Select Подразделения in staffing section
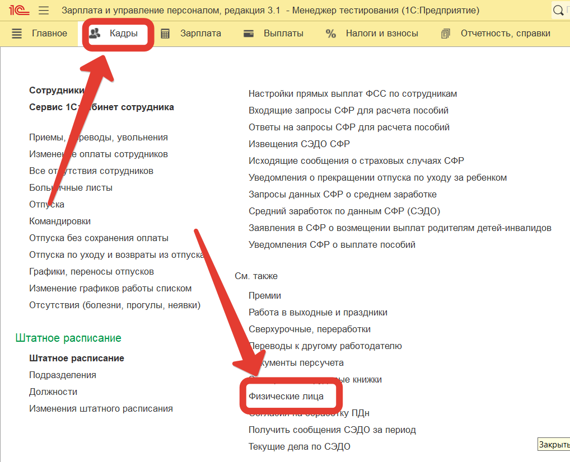The width and height of the screenshot is (570, 462). coord(63,375)
